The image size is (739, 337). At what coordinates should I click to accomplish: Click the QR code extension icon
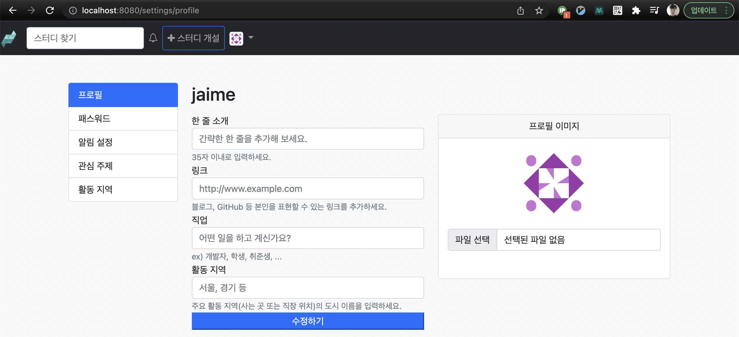click(617, 11)
